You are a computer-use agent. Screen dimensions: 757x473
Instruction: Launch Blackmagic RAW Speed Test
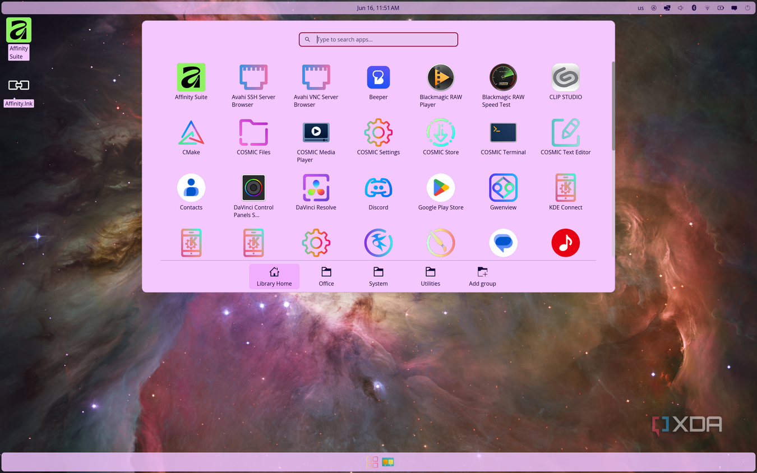pyautogui.click(x=503, y=85)
